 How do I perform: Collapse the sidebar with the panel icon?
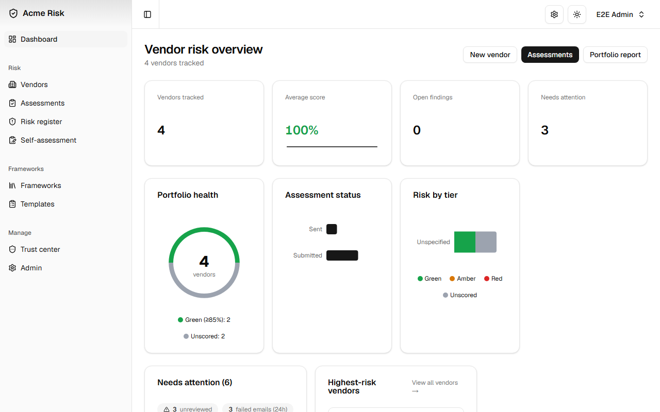pos(147,14)
